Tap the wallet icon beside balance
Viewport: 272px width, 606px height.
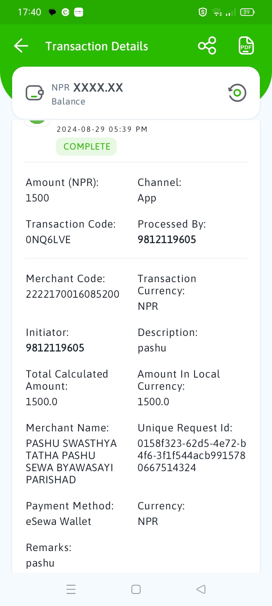click(35, 93)
